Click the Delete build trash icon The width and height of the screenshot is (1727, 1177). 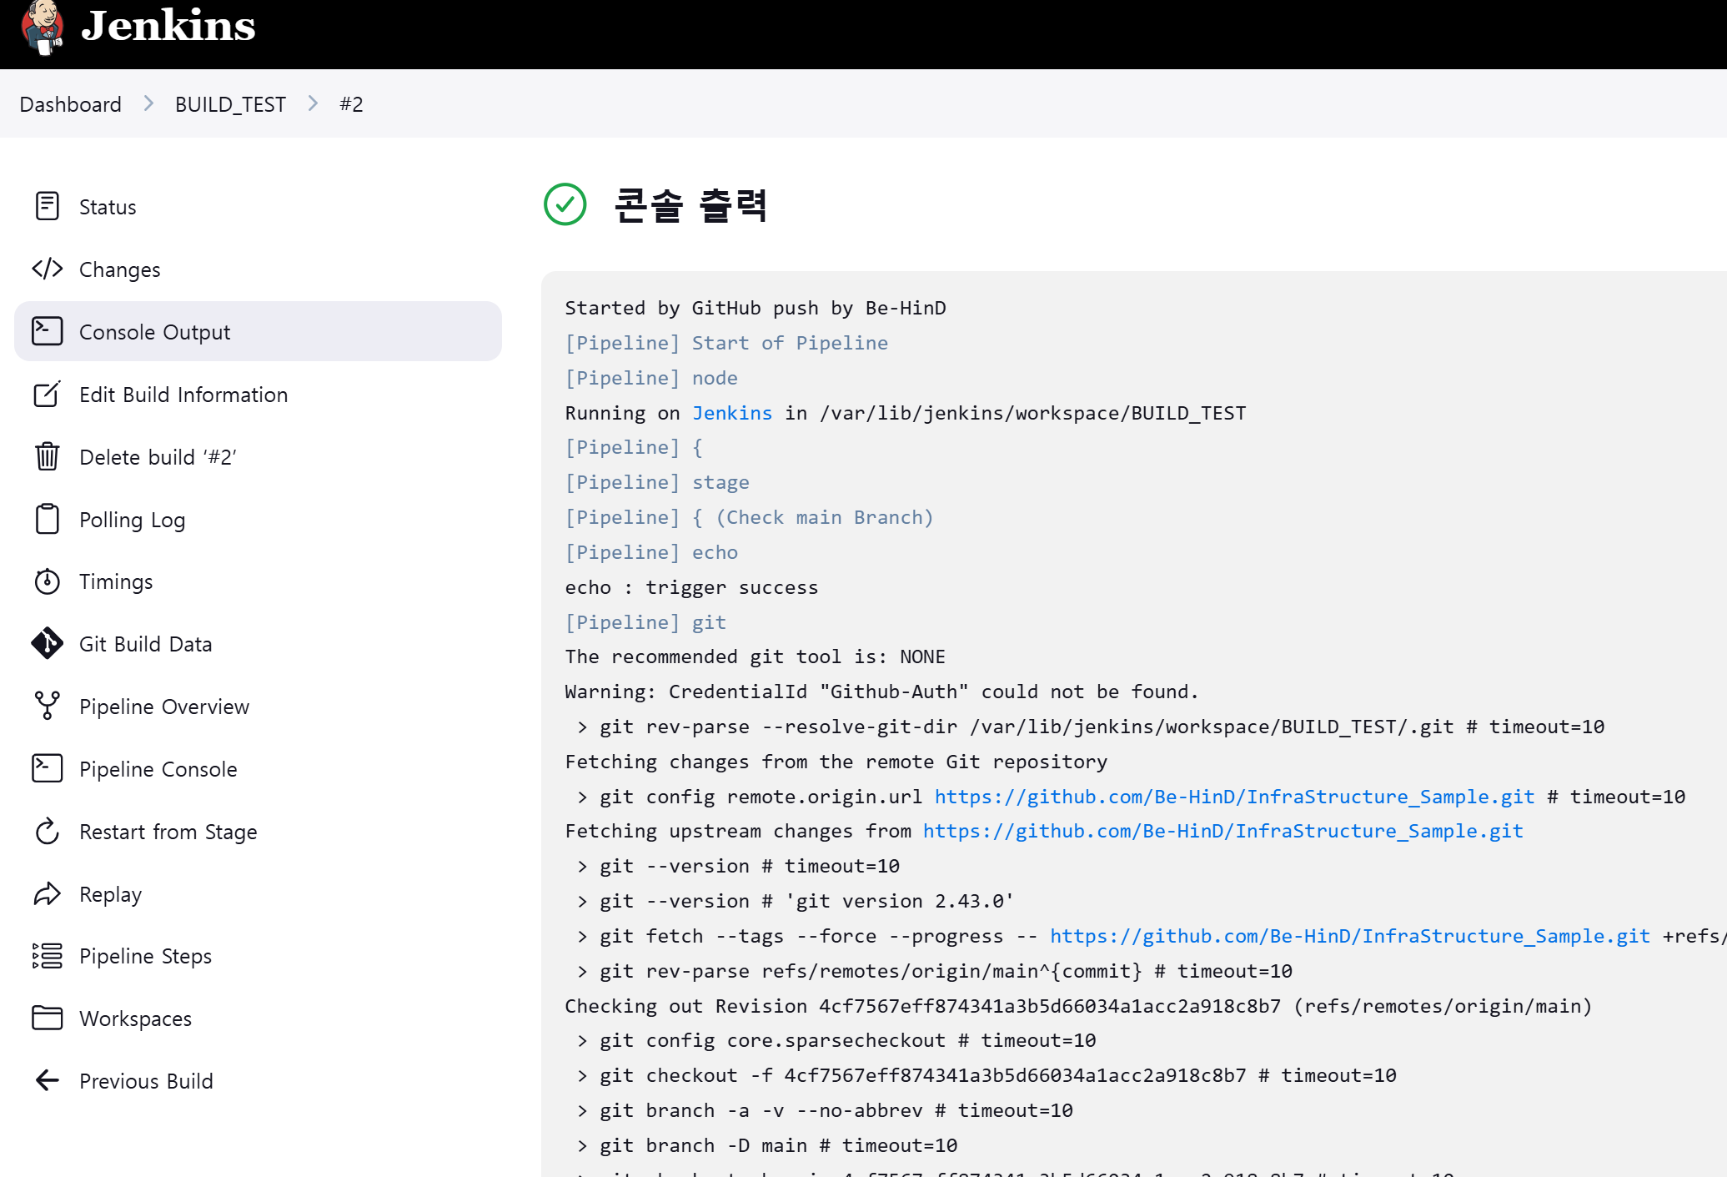click(x=48, y=456)
